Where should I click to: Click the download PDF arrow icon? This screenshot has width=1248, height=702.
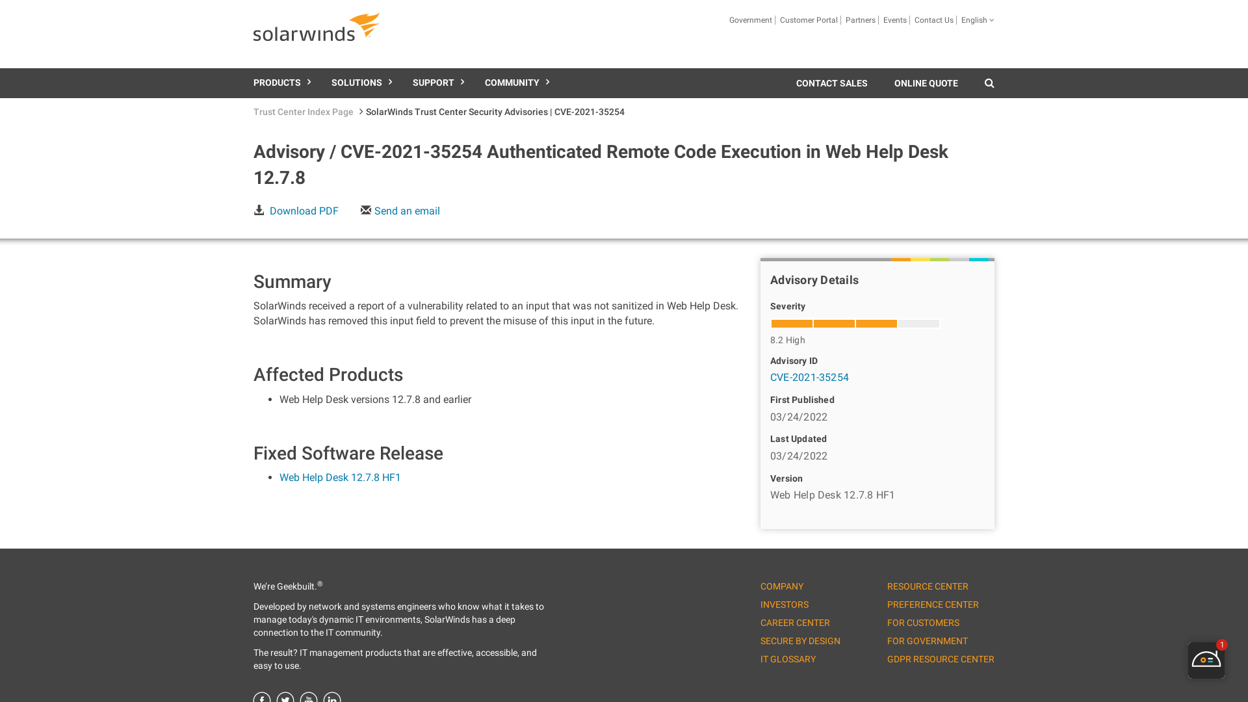point(259,210)
